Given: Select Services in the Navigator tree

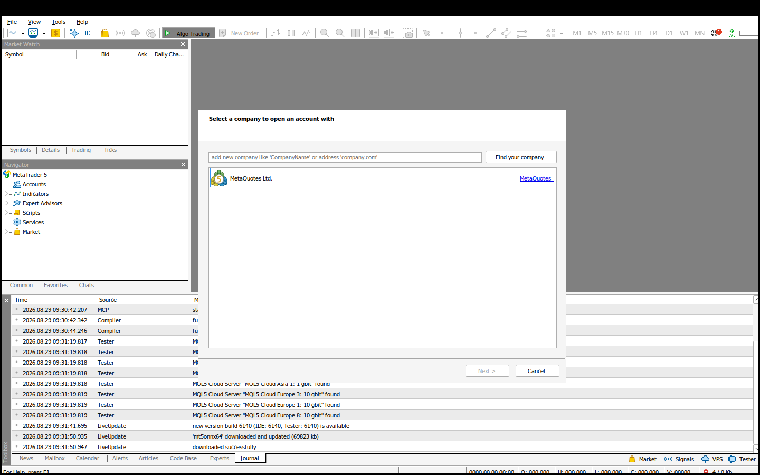Looking at the screenshot, I should (x=33, y=222).
